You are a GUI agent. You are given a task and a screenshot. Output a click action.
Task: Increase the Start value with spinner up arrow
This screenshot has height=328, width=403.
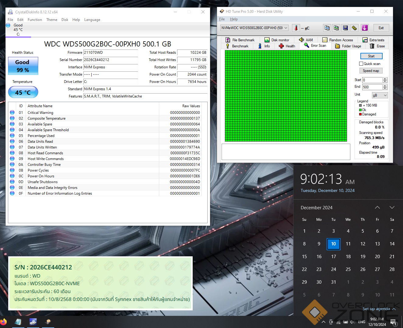point(385,79)
